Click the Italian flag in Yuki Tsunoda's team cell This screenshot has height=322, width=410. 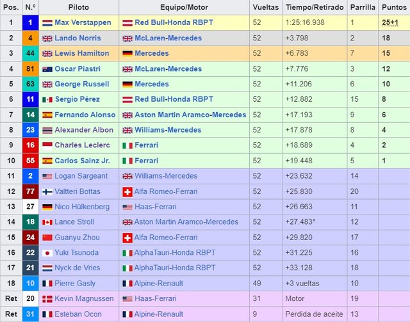(x=127, y=253)
